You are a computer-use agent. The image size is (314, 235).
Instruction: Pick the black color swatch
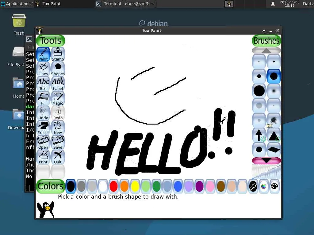tap(71, 186)
